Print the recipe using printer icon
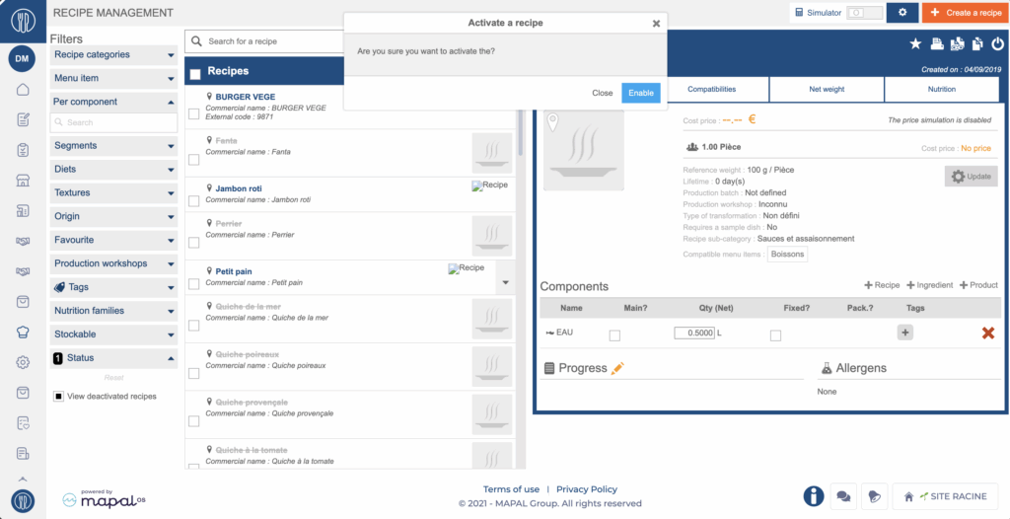 937,43
